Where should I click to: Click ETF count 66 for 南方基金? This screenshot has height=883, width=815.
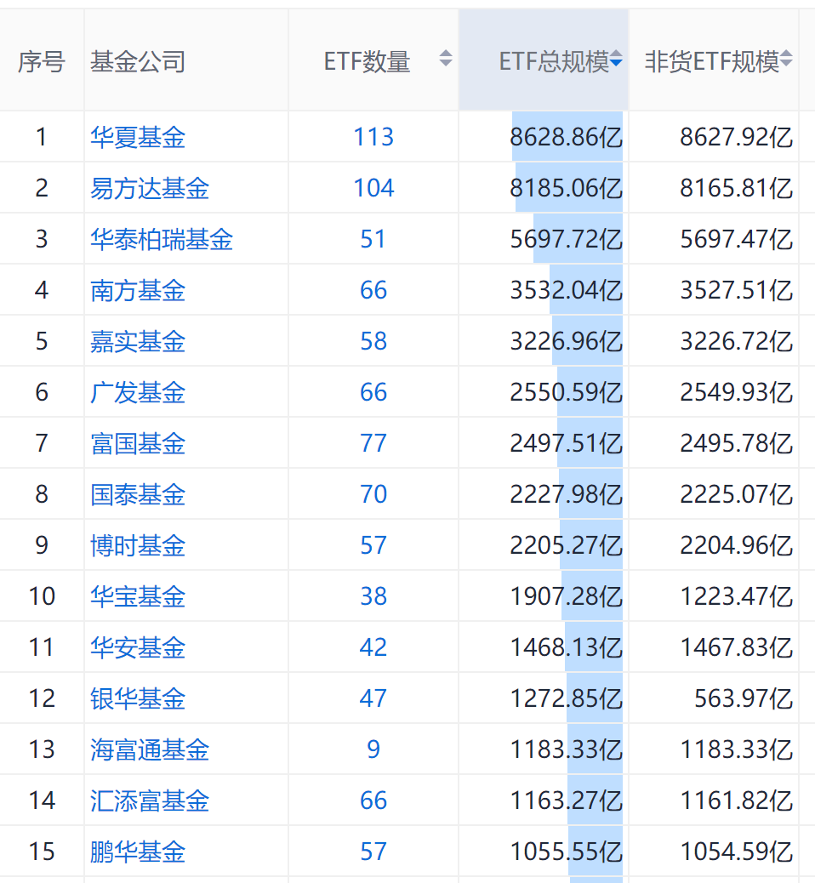(373, 290)
